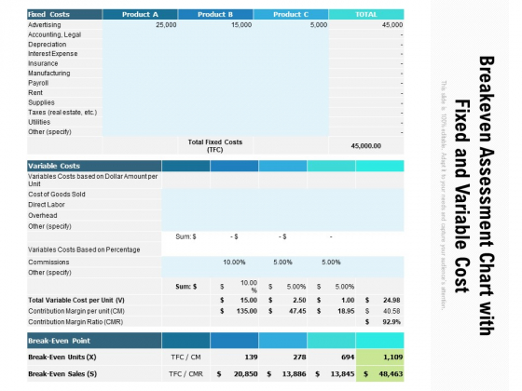This screenshot has width=522, height=391.
Task: Click the Product A column header
Action: pyautogui.click(x=140, y=14)
